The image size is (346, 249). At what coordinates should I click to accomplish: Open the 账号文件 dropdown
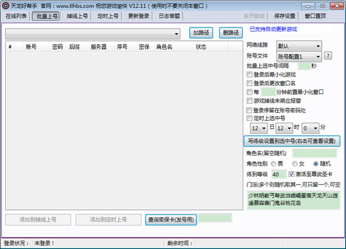tap(318, 56)
